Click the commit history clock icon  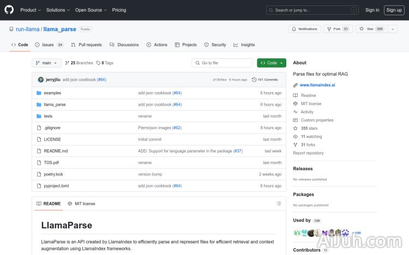click(x=254, y=80)
